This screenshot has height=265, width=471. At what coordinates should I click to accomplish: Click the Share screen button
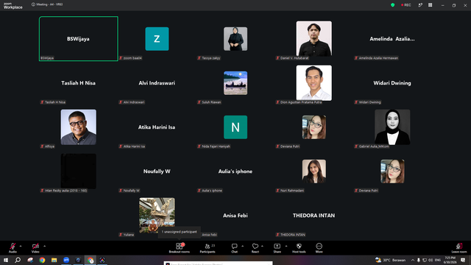277,248
